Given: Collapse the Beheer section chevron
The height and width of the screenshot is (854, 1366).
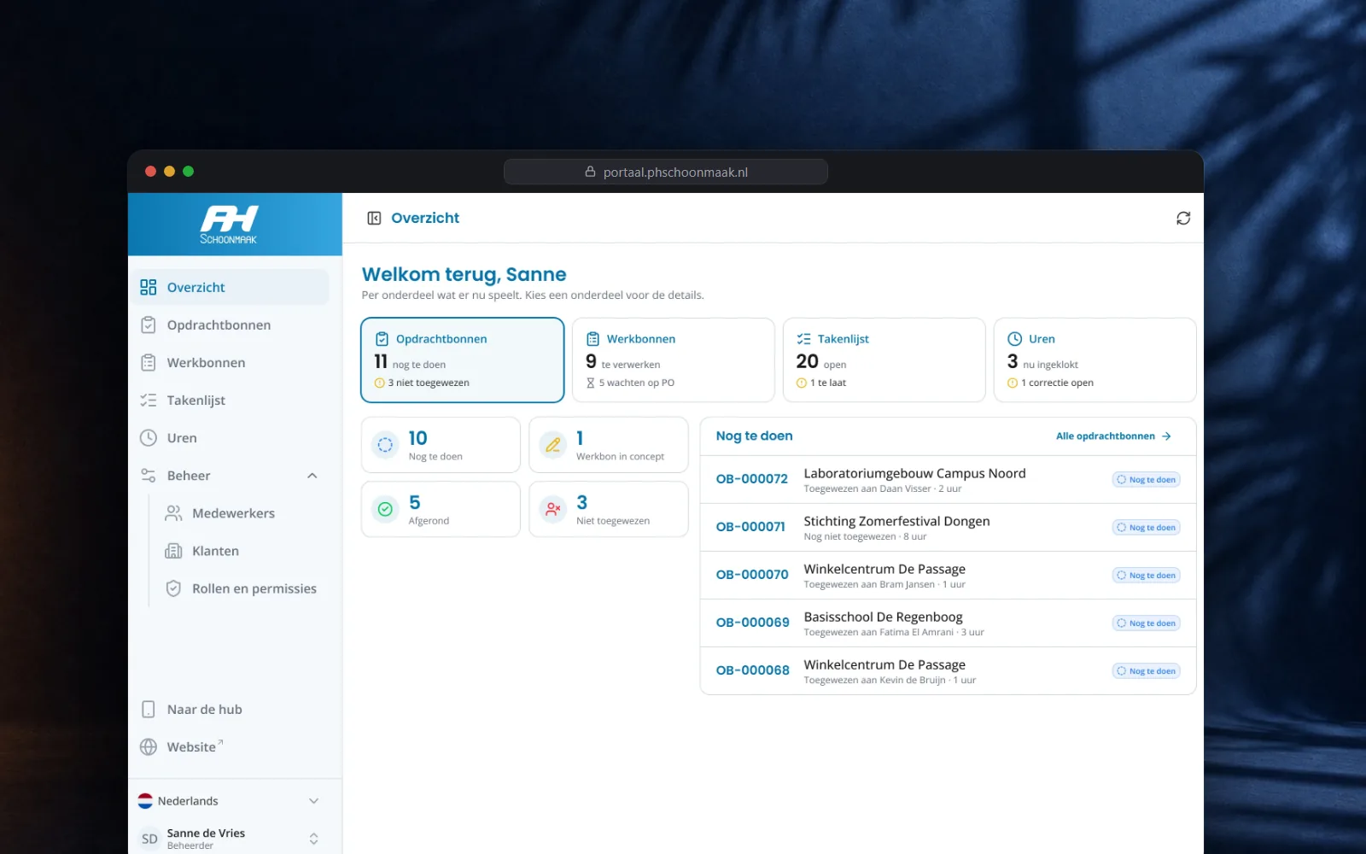Looking at the screenshot, I should 312,476.
